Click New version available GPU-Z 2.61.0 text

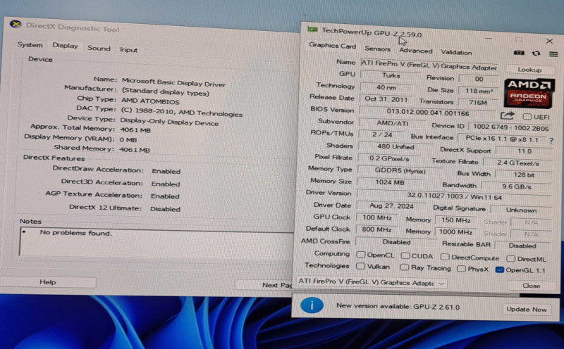pos(398,306)
